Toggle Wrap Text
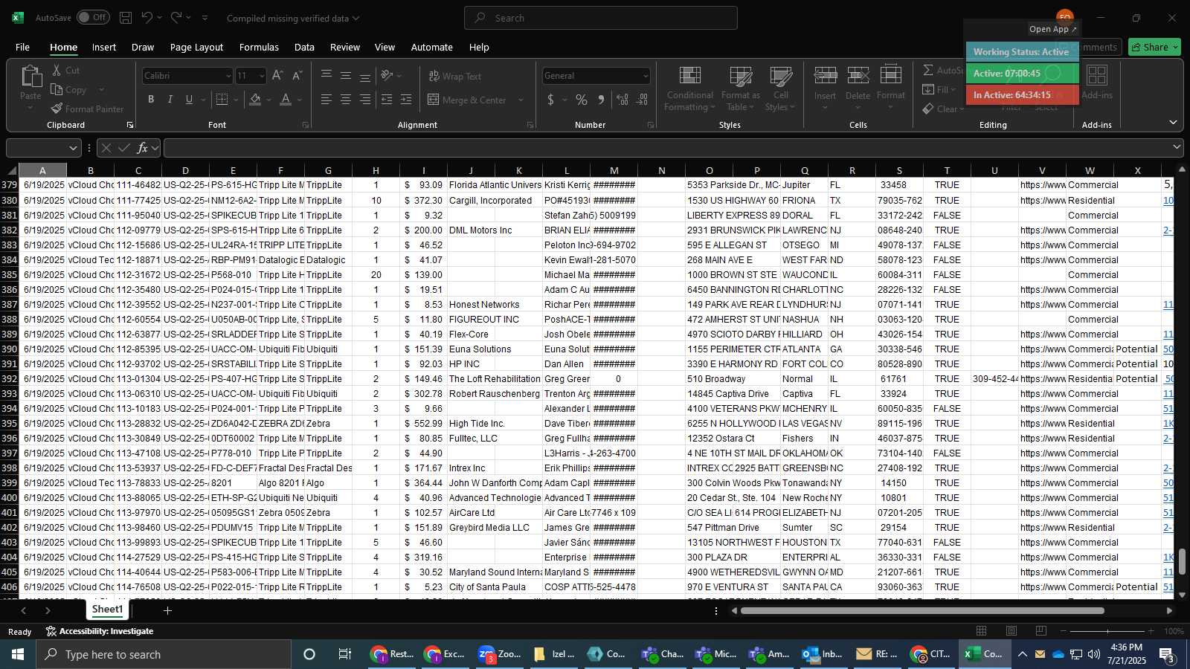Viewport: 1190px width, 669px height. click(455, 76)
